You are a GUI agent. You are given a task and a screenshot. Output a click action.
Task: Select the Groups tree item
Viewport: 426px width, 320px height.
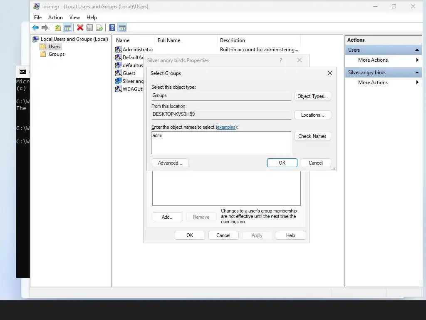click(57, 54)
